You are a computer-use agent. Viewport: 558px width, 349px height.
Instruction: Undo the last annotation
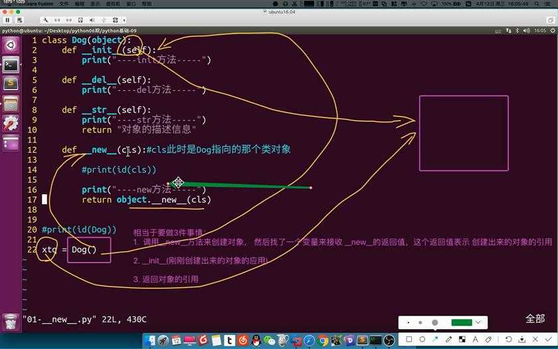[509, 340]
